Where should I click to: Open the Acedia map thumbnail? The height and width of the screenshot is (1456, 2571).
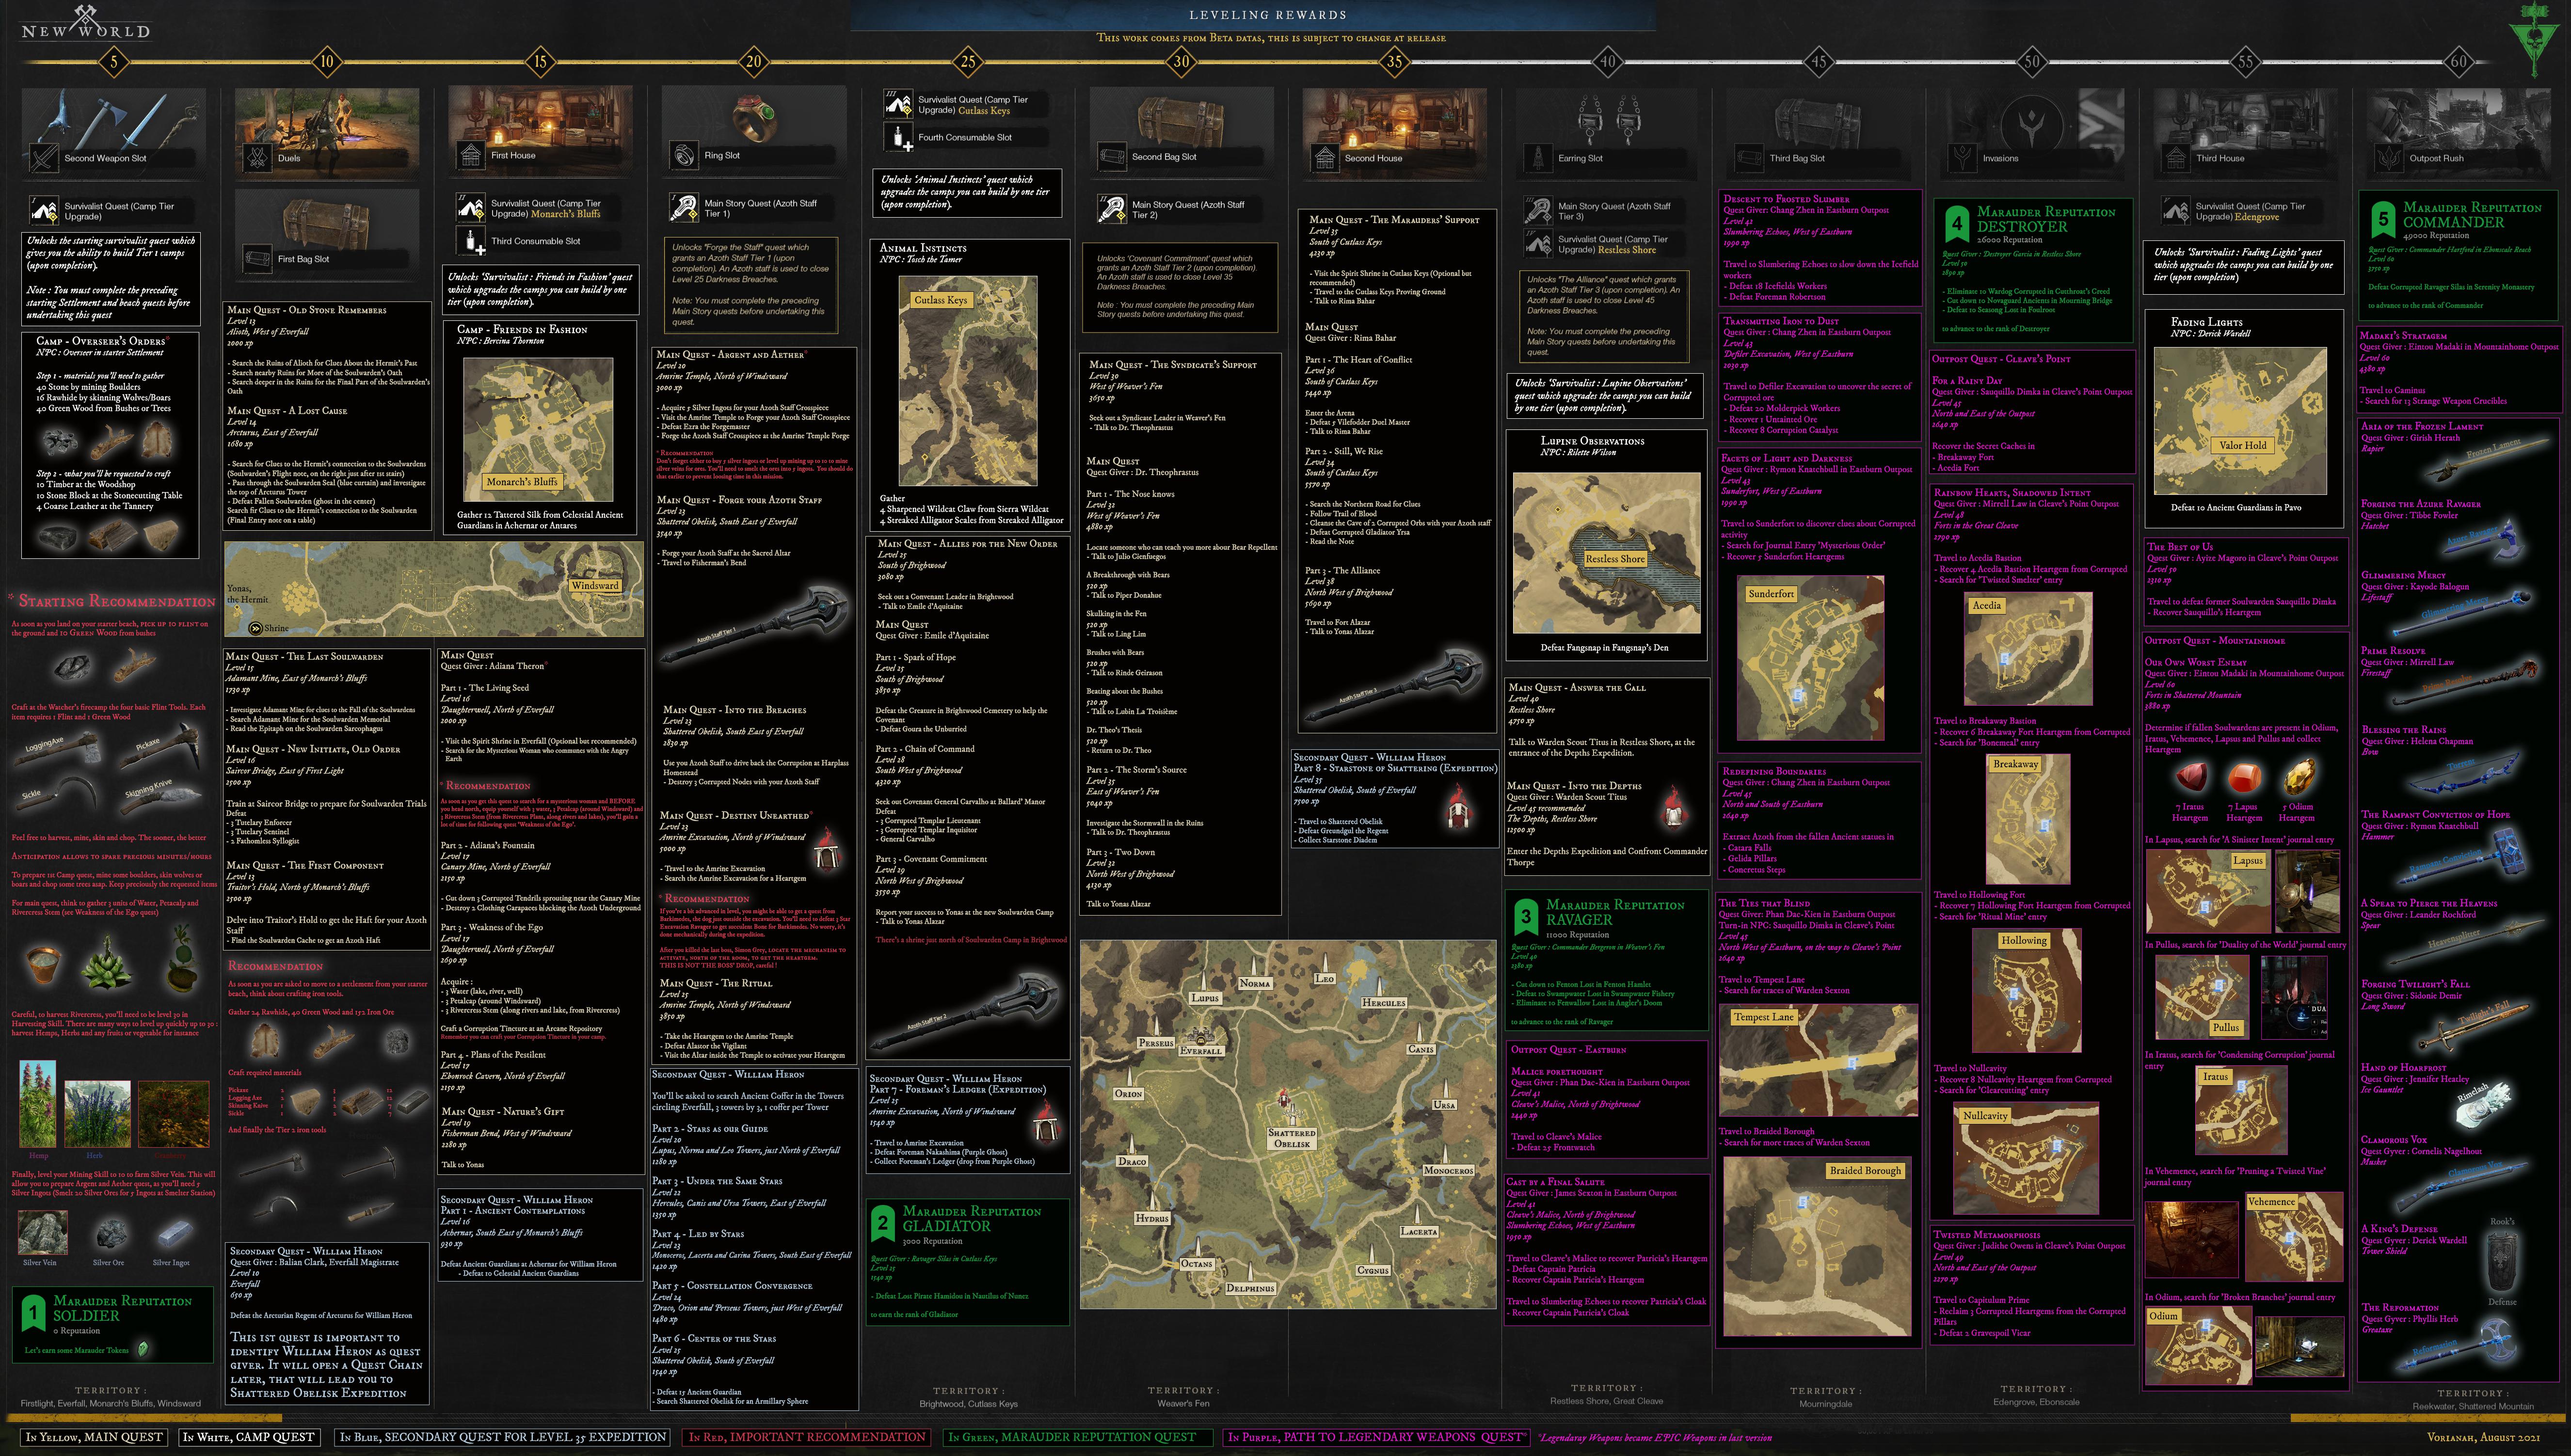2027,649
